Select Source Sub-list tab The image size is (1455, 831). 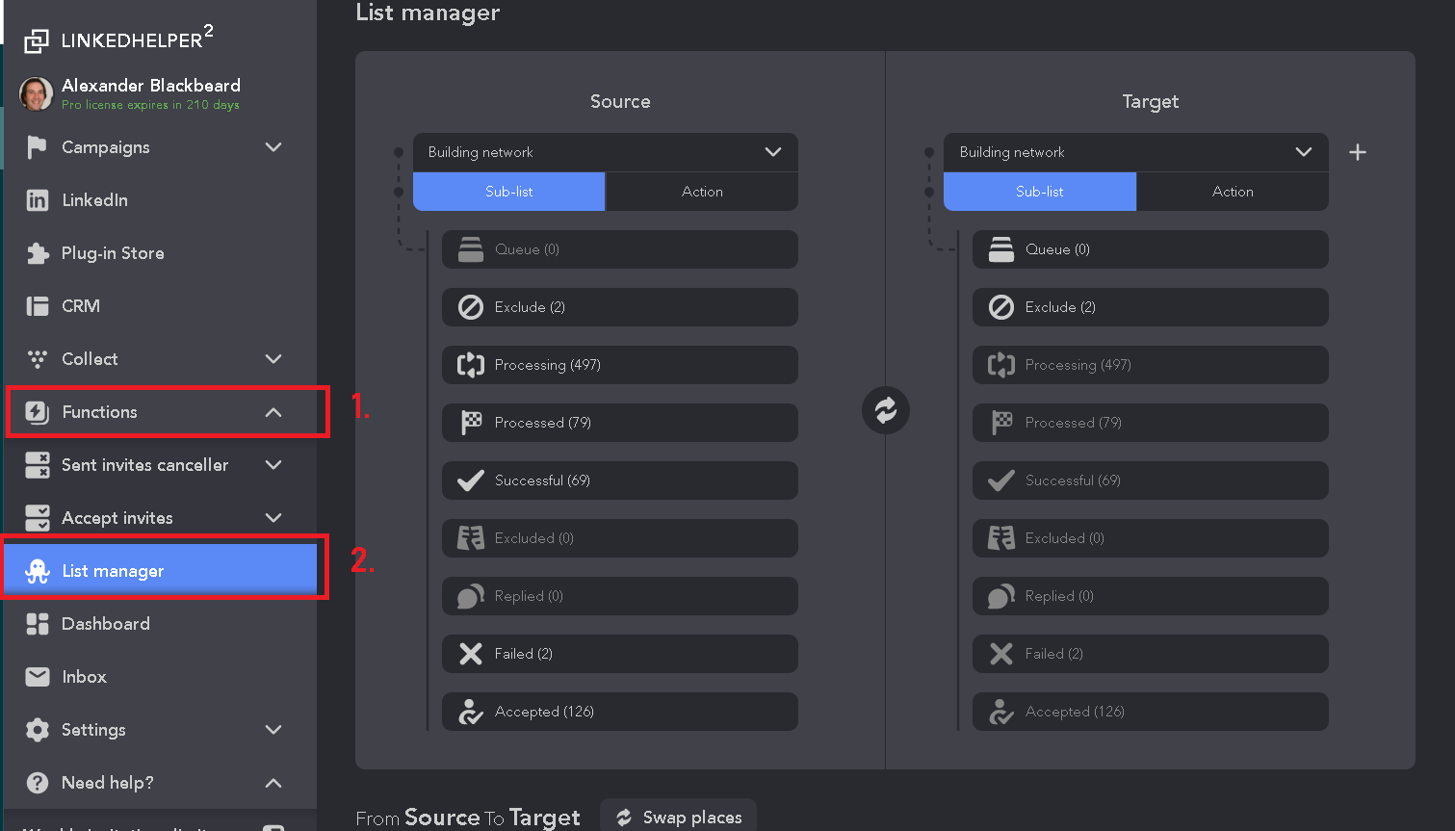tap(509, 192)
